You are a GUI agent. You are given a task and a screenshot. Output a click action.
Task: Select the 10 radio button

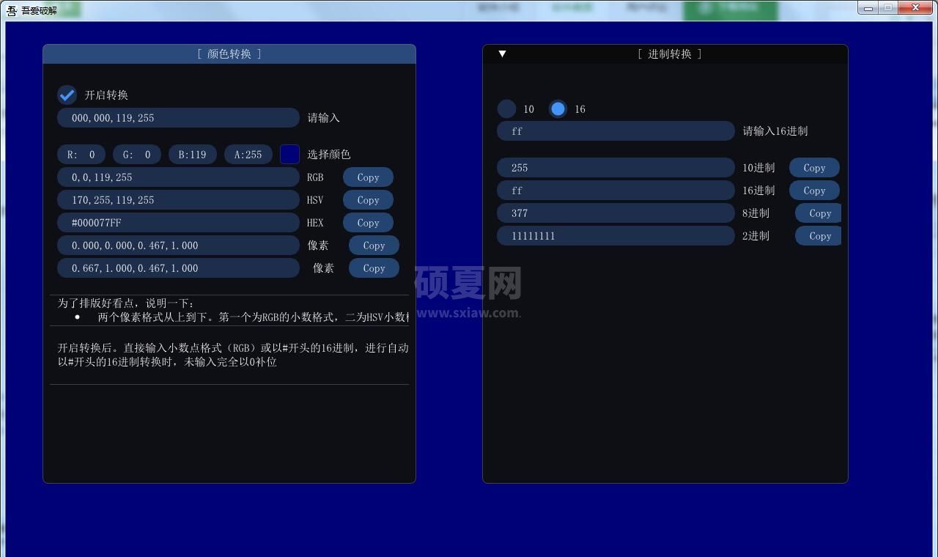tap(506, 109)
